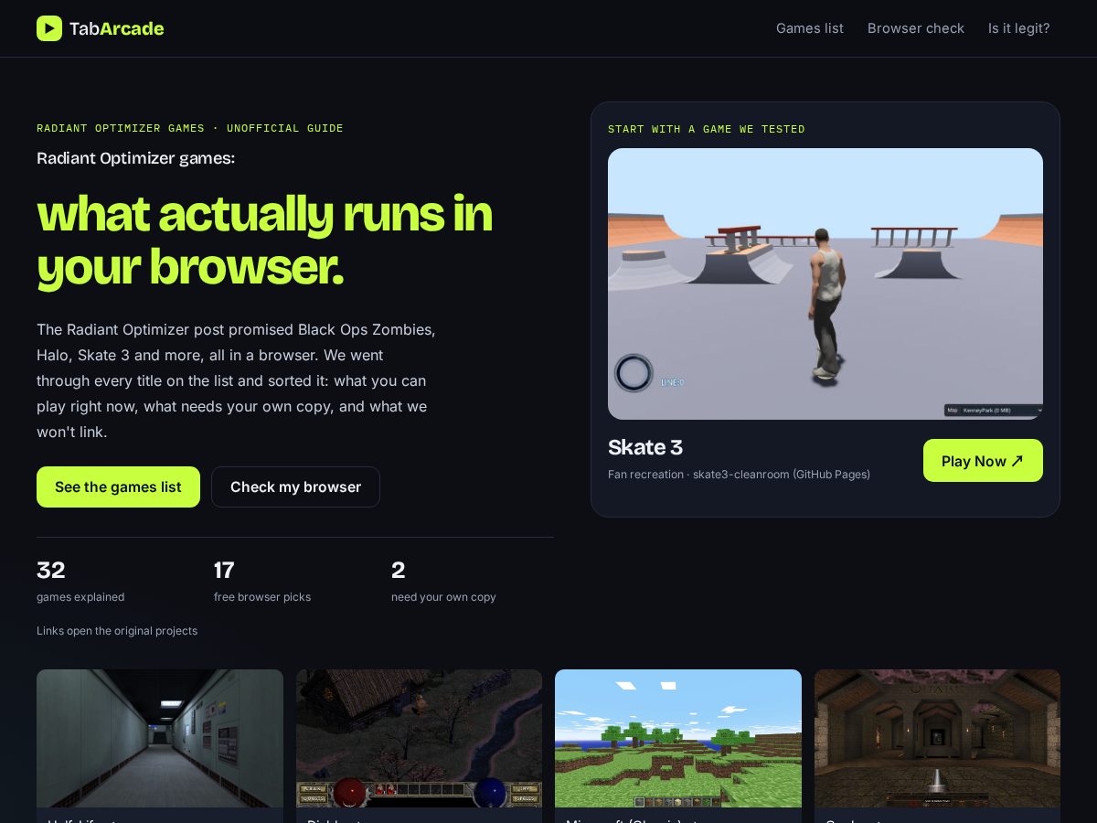Click the Check my browser button
Viewport: 1097px width, 823px height.
295,486
